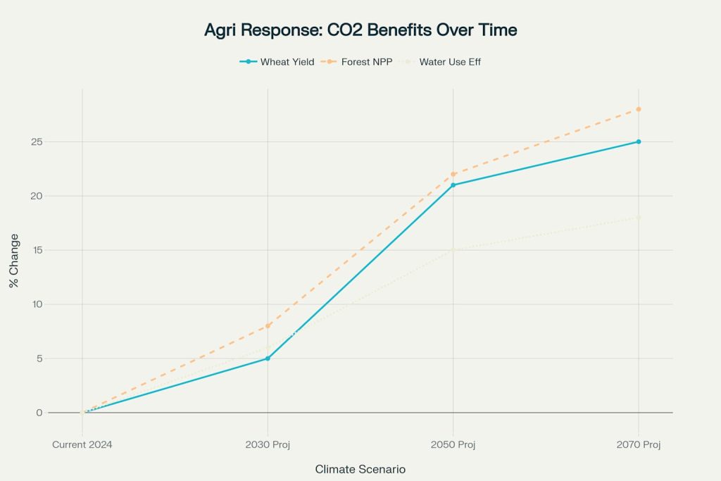Click the orange Forest NPP legend marker
The height and width of the screenshot is (481, 721).
330,61
